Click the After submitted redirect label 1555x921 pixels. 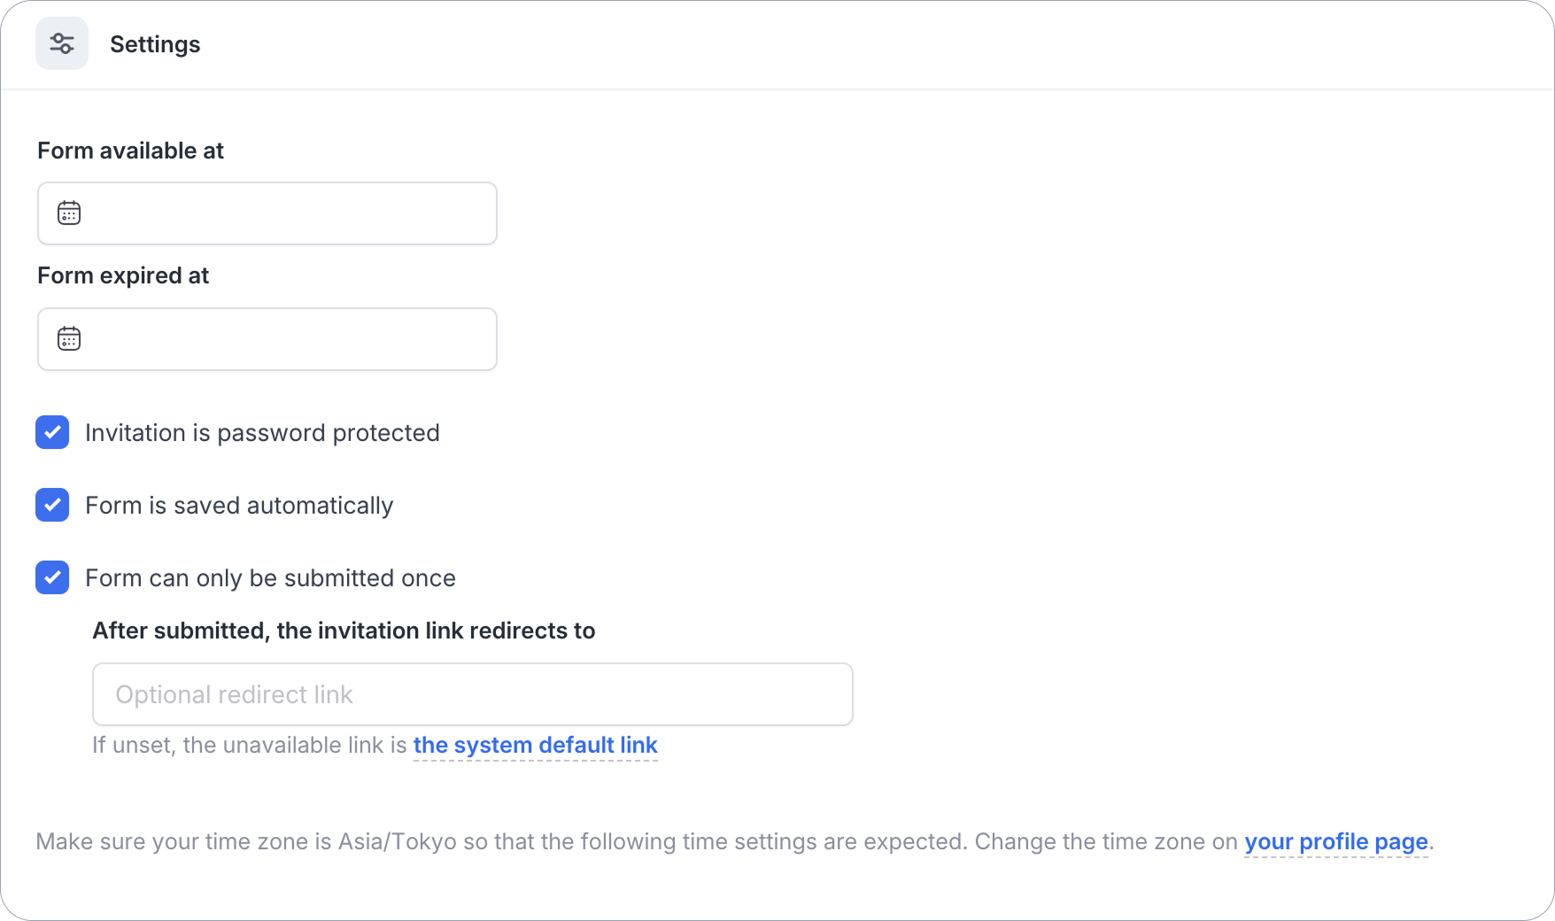pos(344,631)
